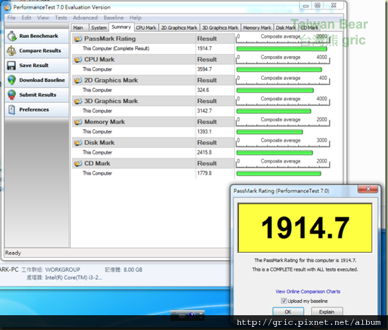This screenshot has width=388, height=330.
Task: Switch to the Disk Mark tab
Action: pos(286,28)
